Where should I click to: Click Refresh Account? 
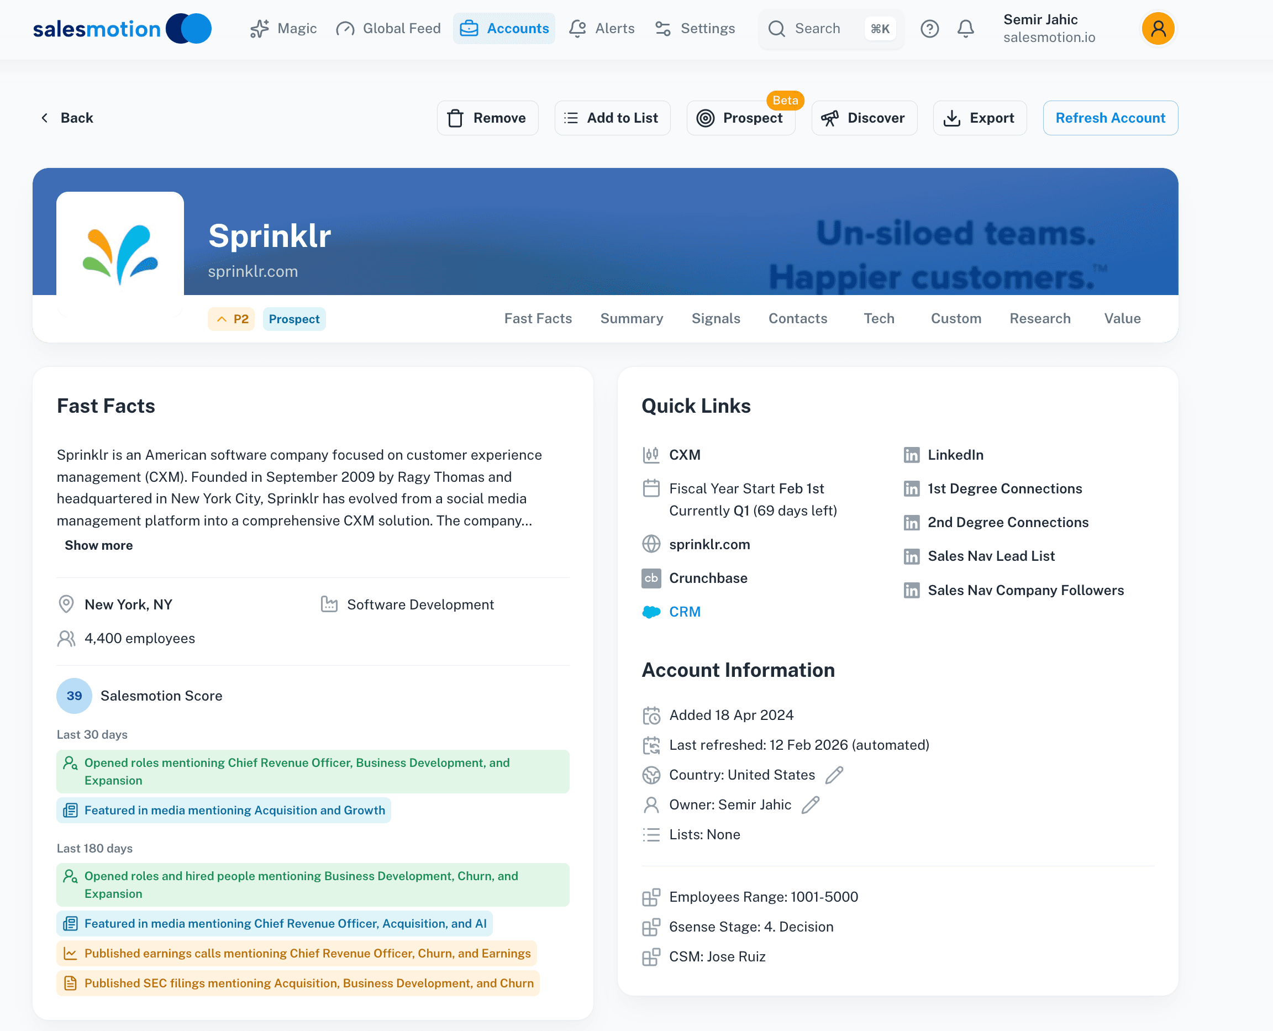point(1111,118)
